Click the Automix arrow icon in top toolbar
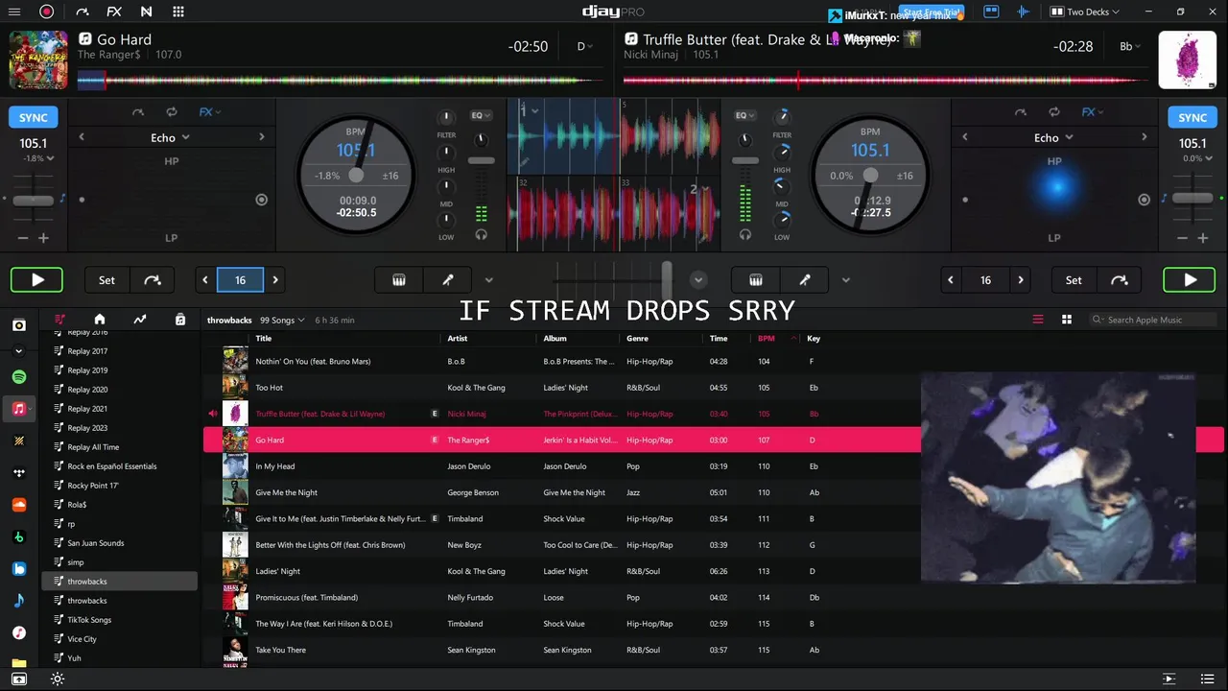The width and height of the screenshot is (1228, 691). [x=83, y=12]
